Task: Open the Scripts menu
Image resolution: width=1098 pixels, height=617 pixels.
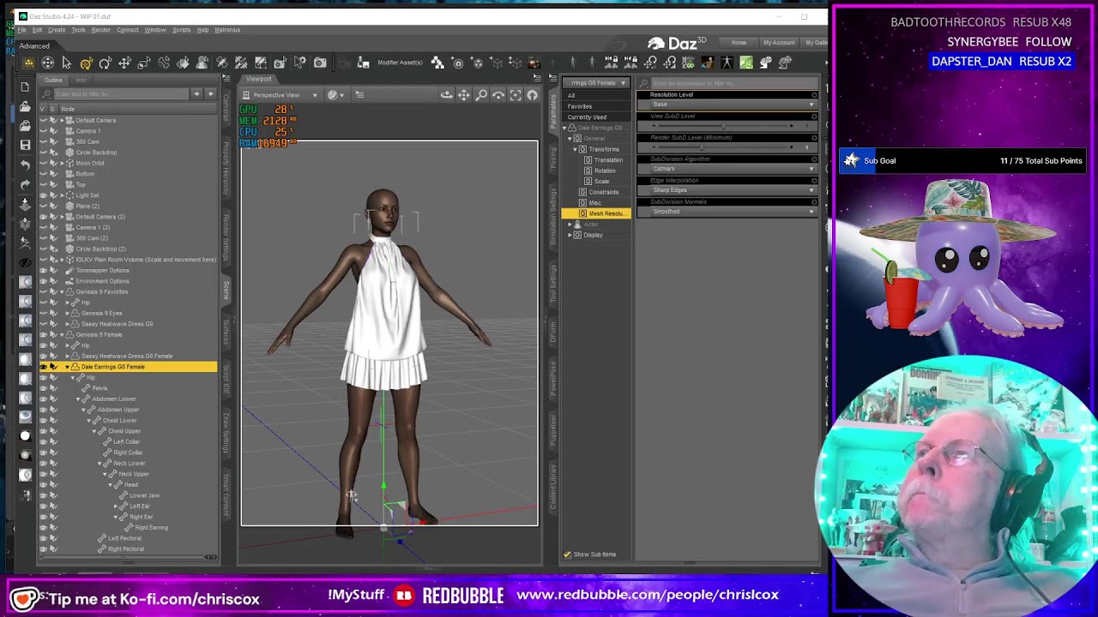Action: tap(181, 30)
